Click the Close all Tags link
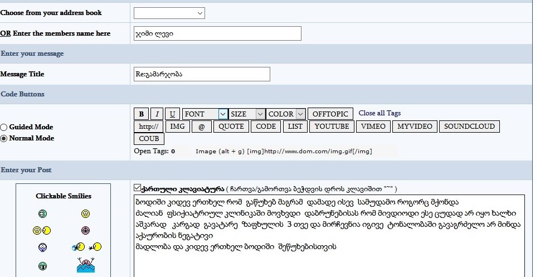Viewport: 540px width, 277px height. pos(380,113)
